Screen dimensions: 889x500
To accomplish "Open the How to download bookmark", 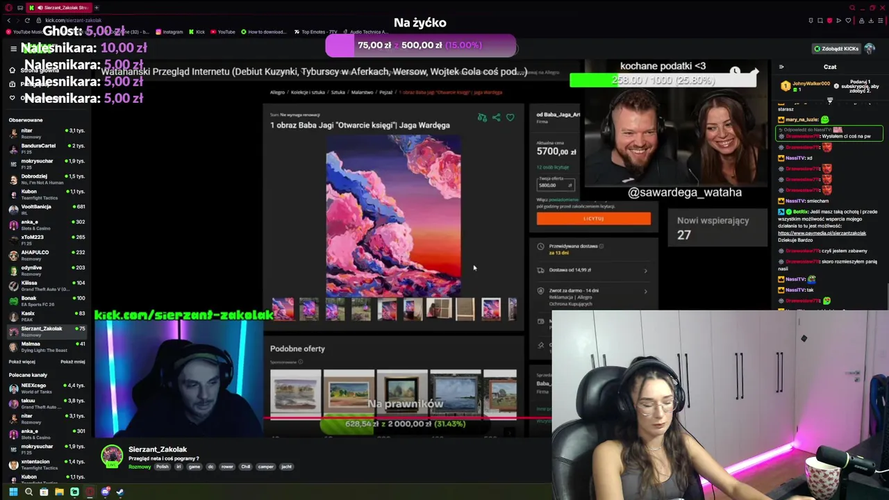I will click(263, 32).
